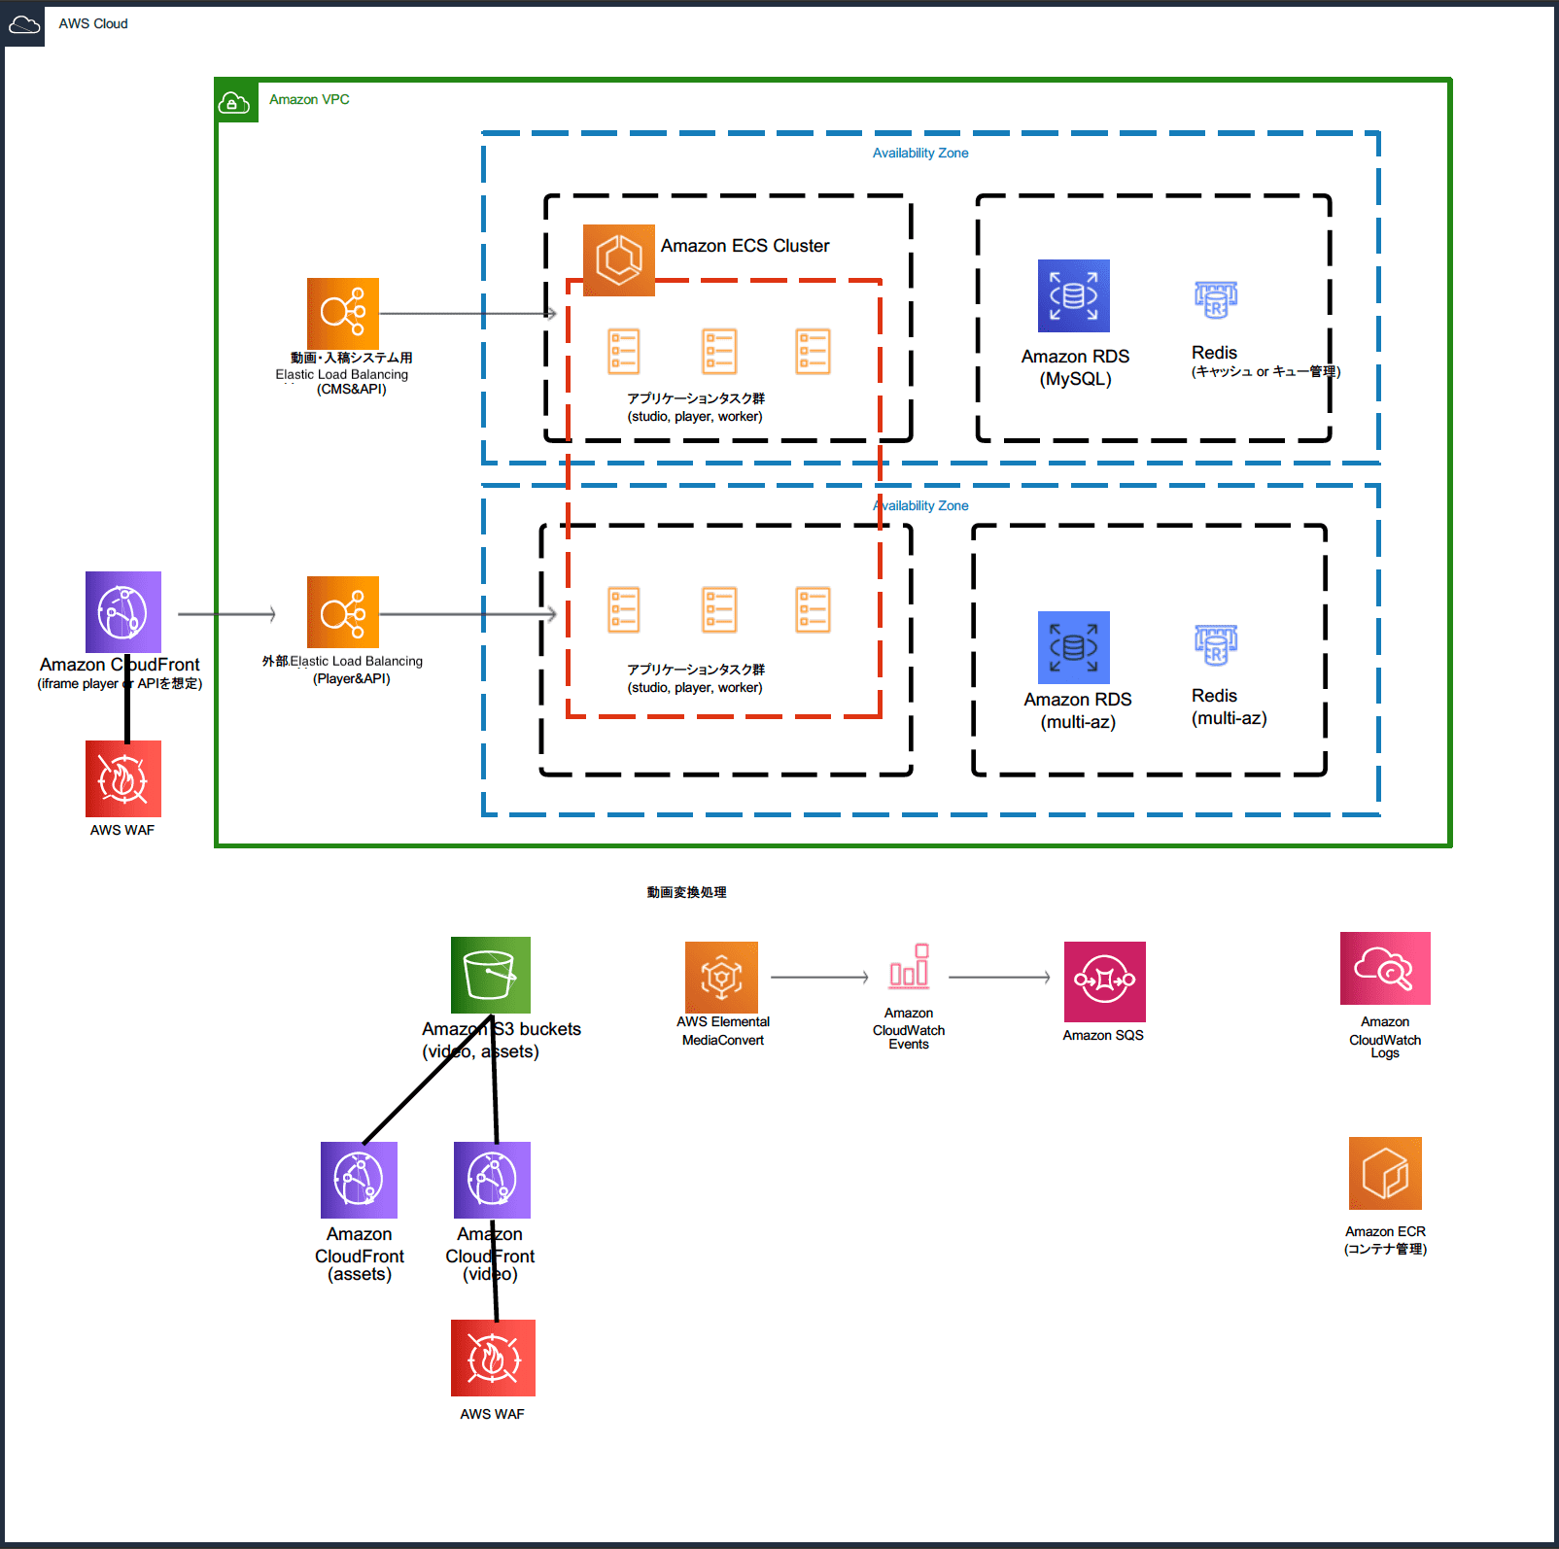Select the Amazon CloudFront iframe player icon
The height and width of the screenshot is (1549, 1559).
tap(123, 612)
